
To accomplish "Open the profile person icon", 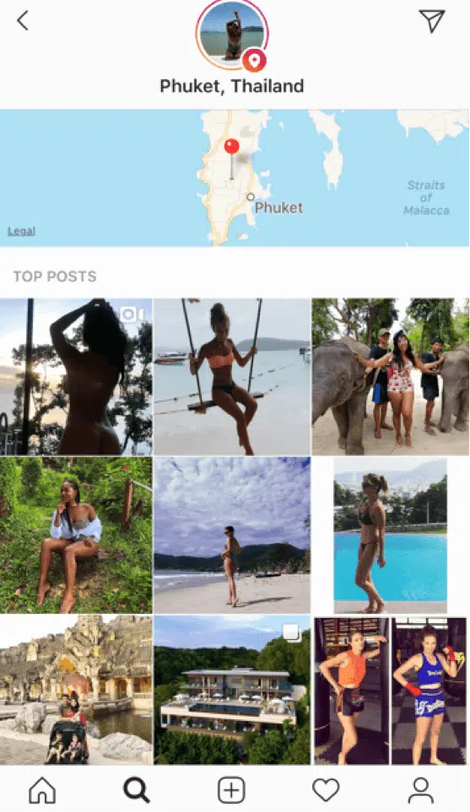I will [421, 790].
